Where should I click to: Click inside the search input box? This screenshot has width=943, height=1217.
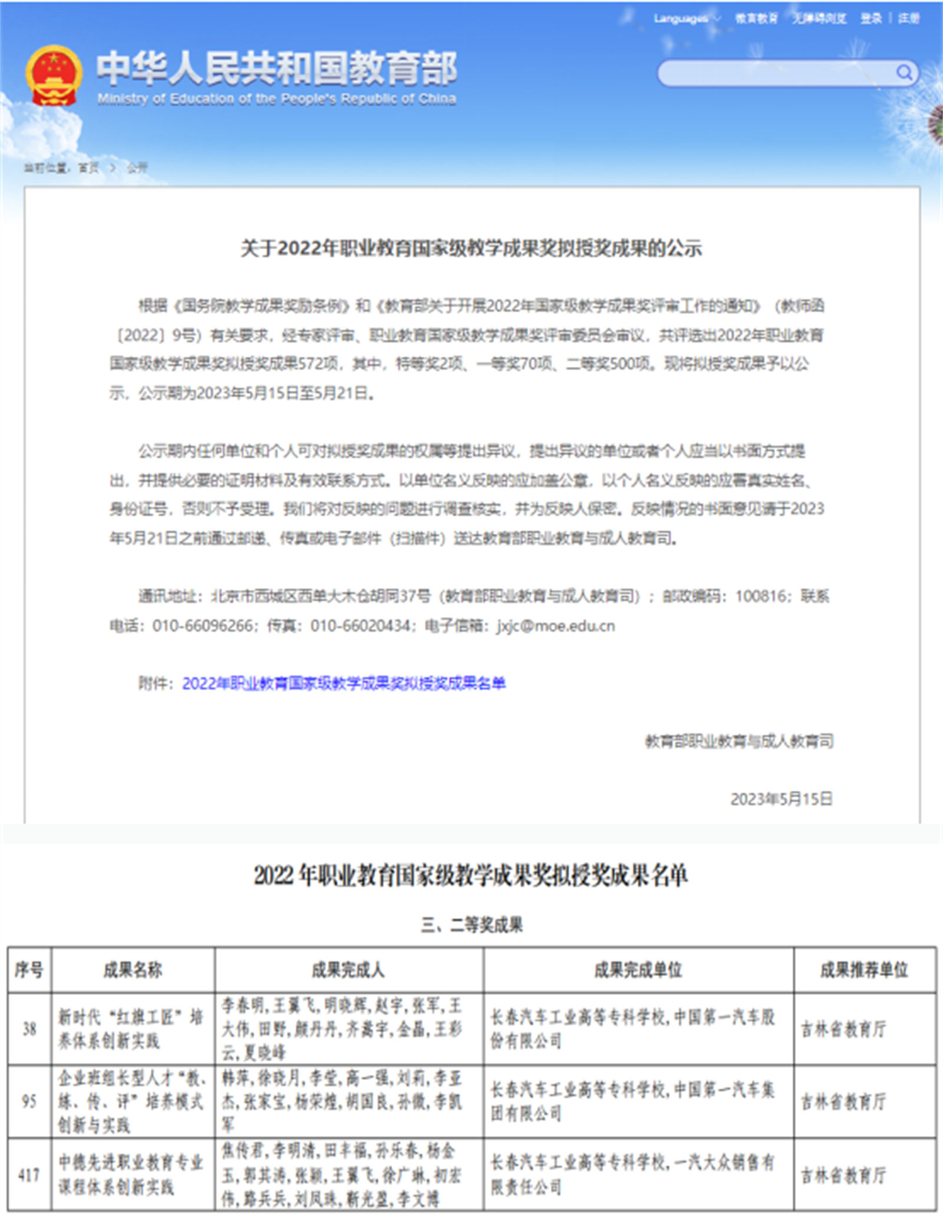[766, 73]
